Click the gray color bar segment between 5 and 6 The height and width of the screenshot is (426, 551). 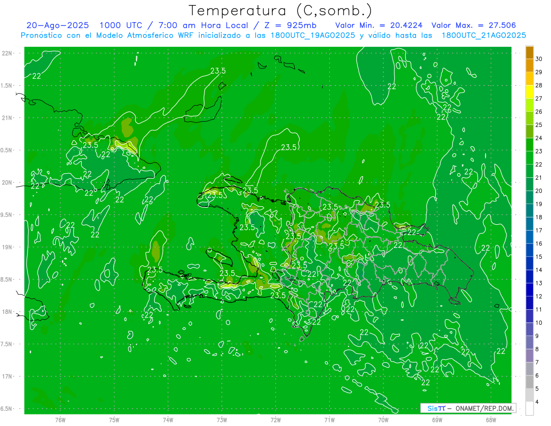(530, 382)
